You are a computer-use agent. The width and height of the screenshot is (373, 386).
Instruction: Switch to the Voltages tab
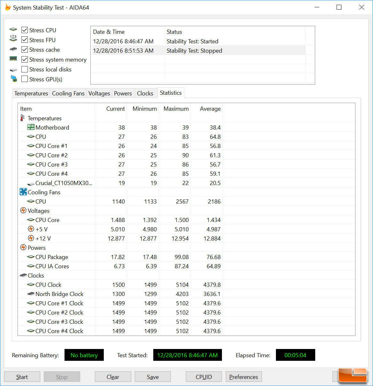point(99,93)
